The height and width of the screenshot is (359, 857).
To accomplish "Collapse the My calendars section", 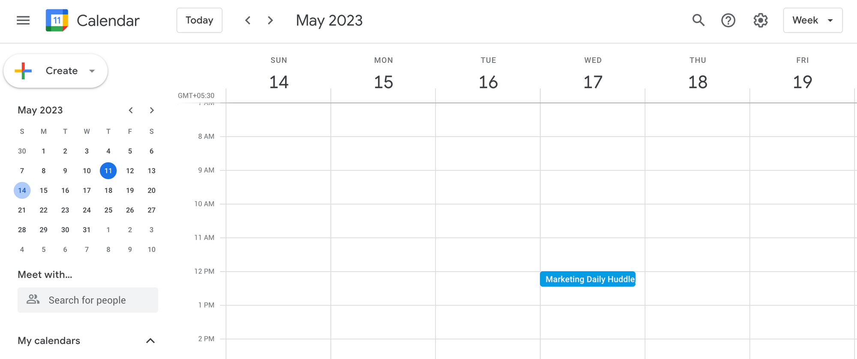I will [150, 341].
